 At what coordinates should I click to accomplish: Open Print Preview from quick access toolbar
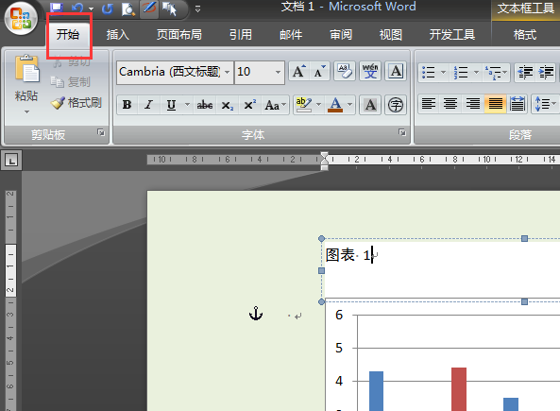127,9
